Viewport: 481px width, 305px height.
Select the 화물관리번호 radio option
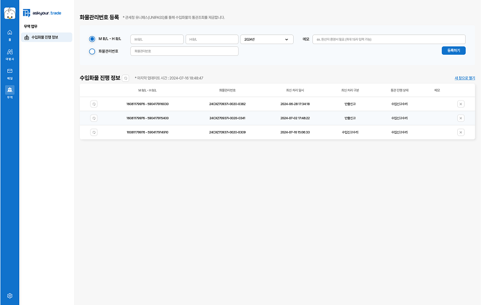[x=92, y=51]
